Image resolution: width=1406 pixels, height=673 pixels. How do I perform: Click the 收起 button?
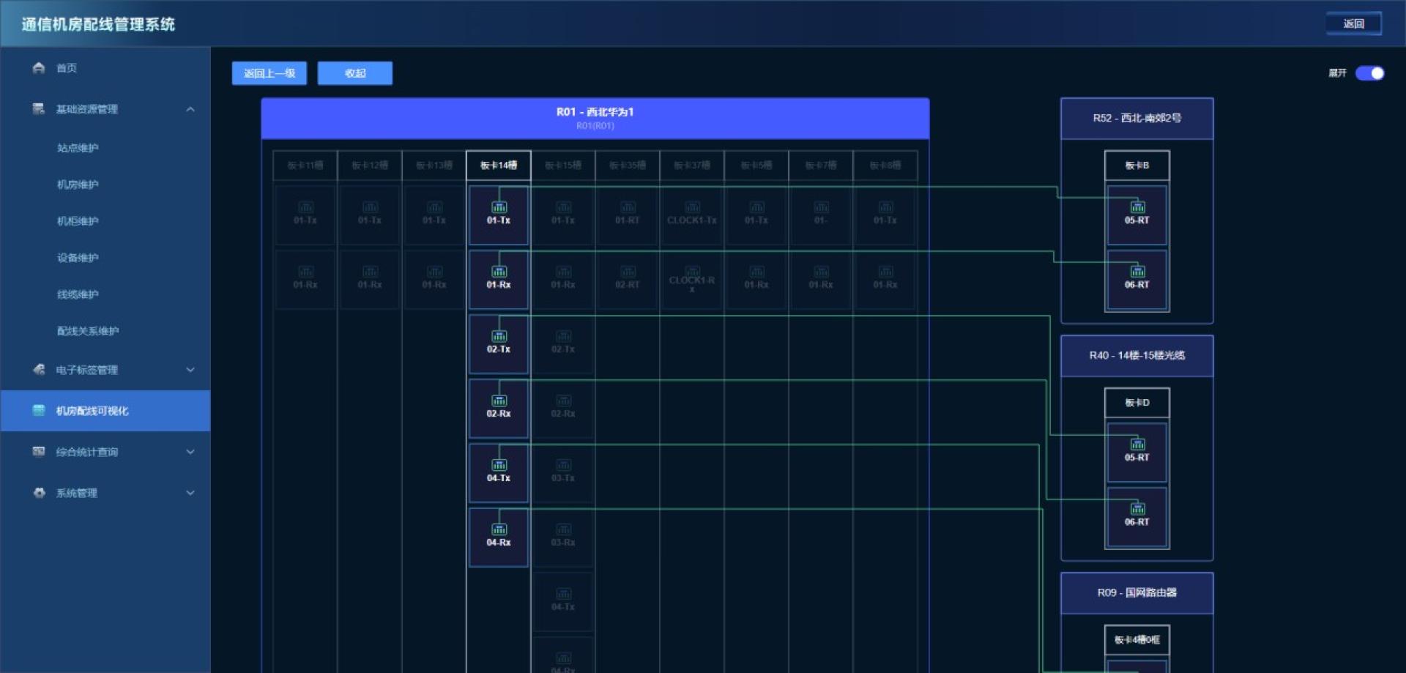pos(355,73)
